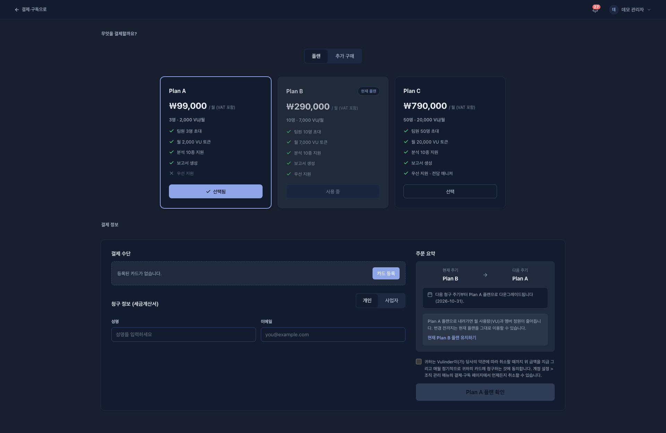Click the checkmark beside 팀원 50명 초대
This screenshot has height=433, width=666.
tap(406, 131)
